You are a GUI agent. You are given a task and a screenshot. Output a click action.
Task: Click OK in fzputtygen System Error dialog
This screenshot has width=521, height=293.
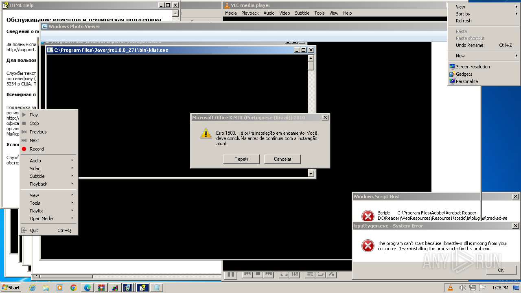[x=501, y=270]
